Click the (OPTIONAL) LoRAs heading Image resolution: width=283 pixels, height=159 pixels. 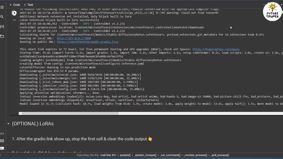pyautogui.click(x=33, y=124)
